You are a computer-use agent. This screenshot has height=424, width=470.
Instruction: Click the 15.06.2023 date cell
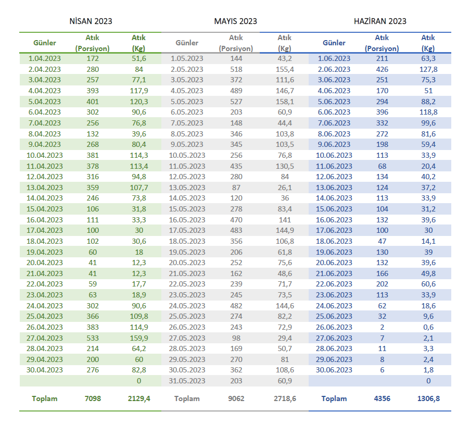click(334, 209)
